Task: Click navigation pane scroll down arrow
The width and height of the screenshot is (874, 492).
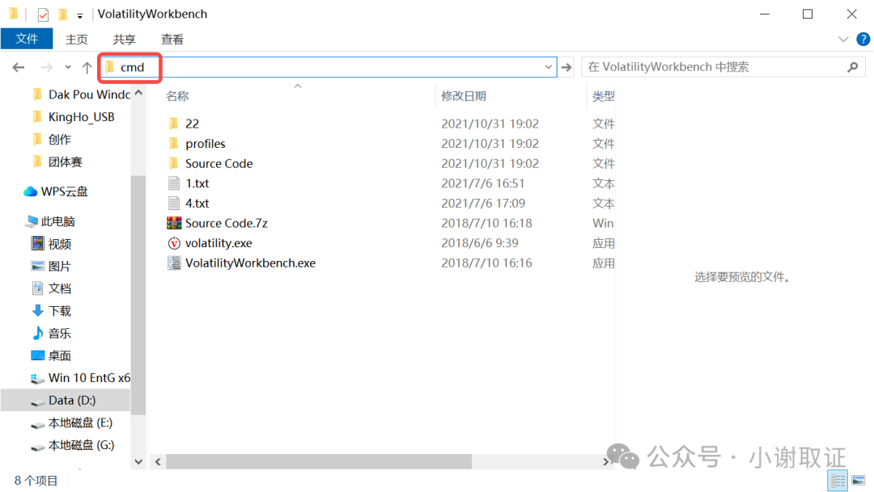Action: pyautogui.click(x=138, y=462)
